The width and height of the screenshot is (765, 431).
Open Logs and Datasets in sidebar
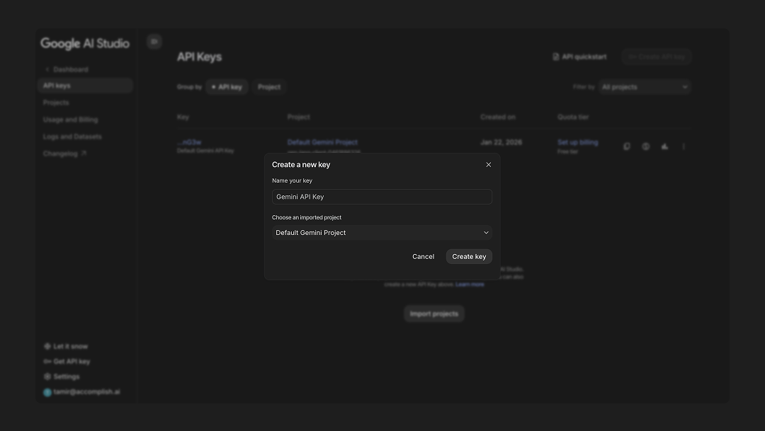72,137
